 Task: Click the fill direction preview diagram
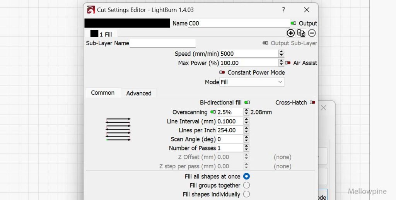click(118, 129)
